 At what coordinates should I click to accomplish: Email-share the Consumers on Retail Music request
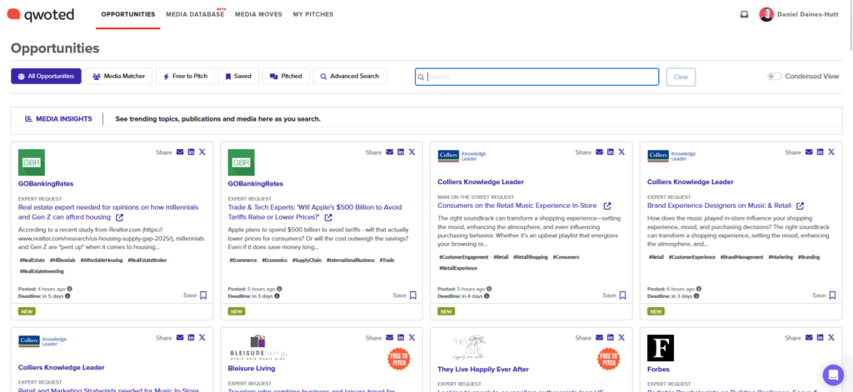coord(600,152)
